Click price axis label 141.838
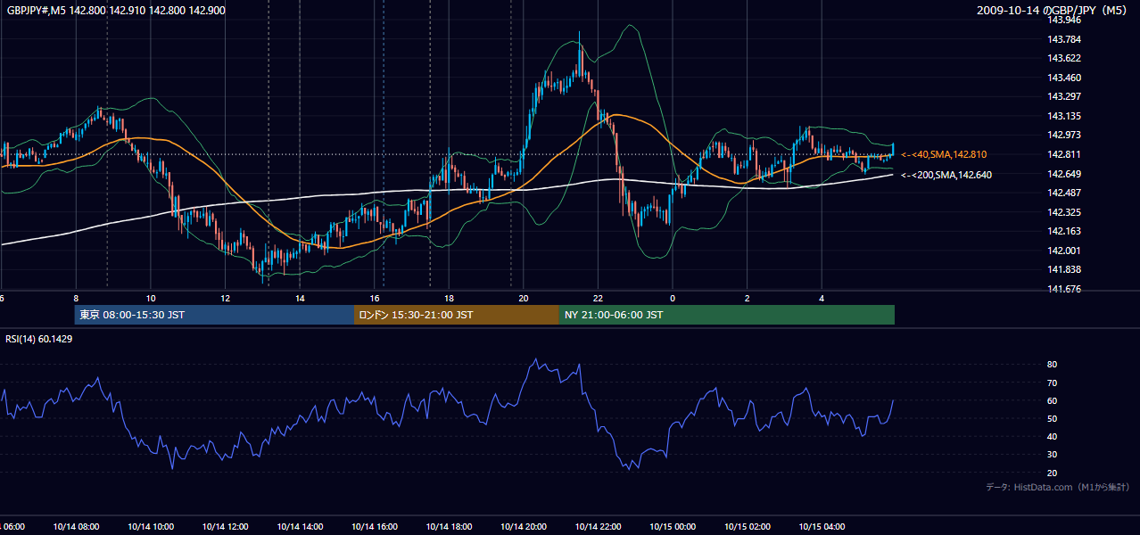Image resolution: width=1140 pixels, height=535 pixels. pos(1064,269)
